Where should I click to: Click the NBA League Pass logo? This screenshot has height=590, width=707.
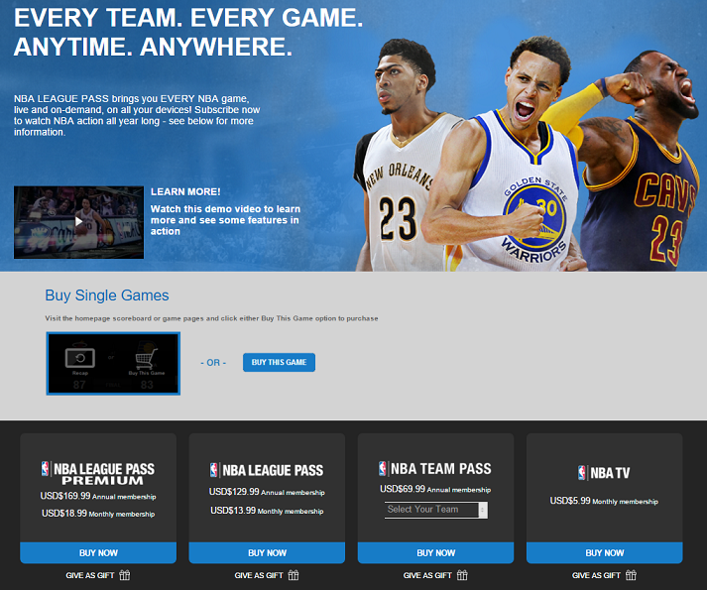[267, 470]
